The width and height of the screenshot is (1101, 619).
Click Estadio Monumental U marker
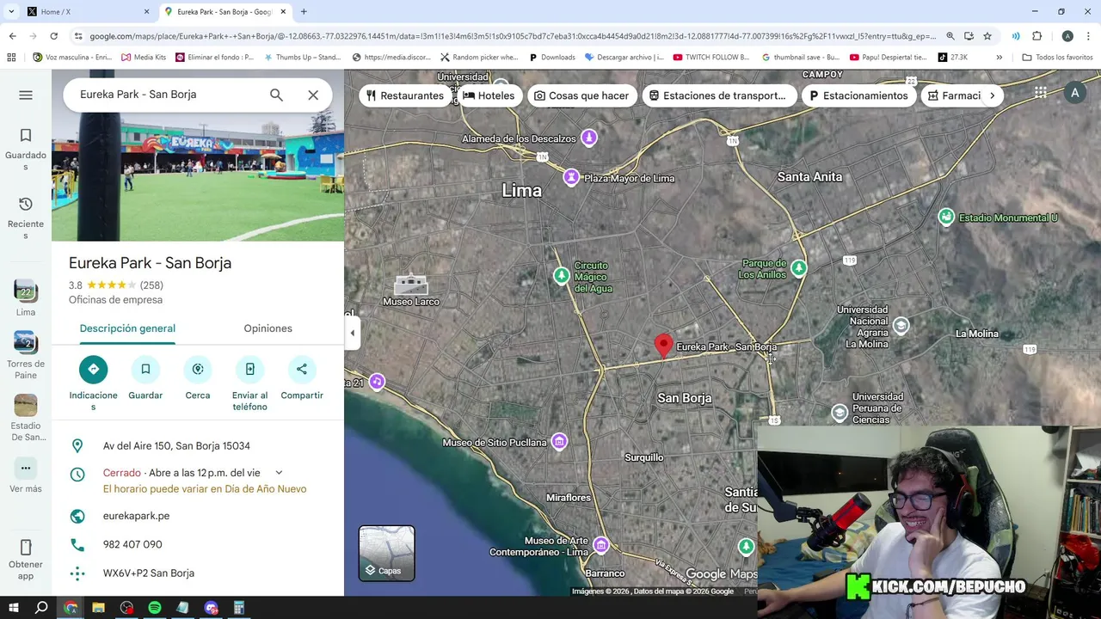pyautogui.click(x=946, y=218)
